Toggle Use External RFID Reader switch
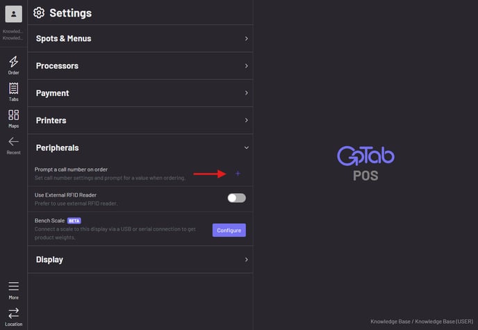478x330 pixels. (236, 198)
